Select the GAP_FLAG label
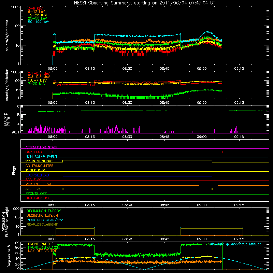Viewport: 273px width, 273px height. [x=33, y=152]
